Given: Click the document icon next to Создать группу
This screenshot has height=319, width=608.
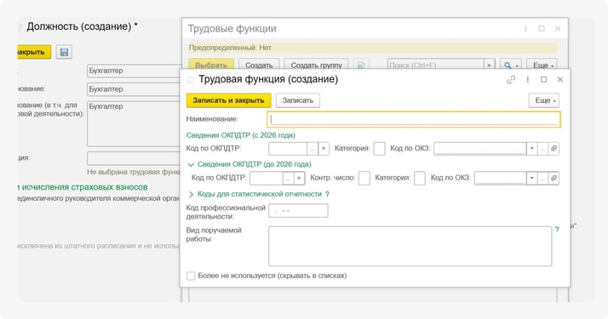Looking at the screenshot, I should point(360,65).
